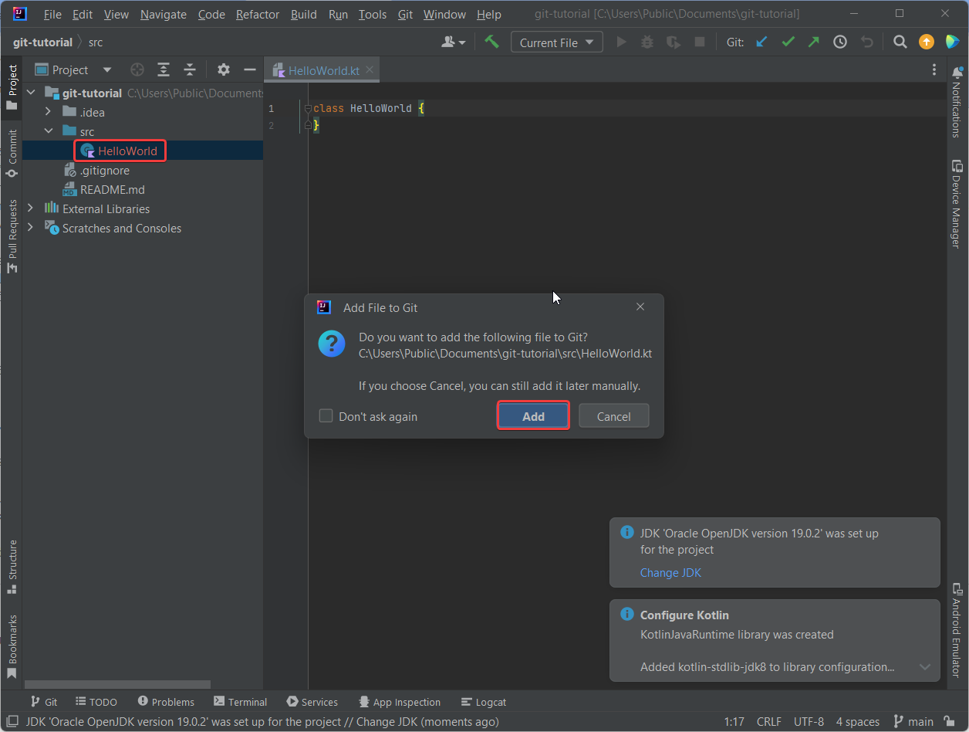Expand the External Libraries node
The image size is (969, 732).
coord(30,208)
